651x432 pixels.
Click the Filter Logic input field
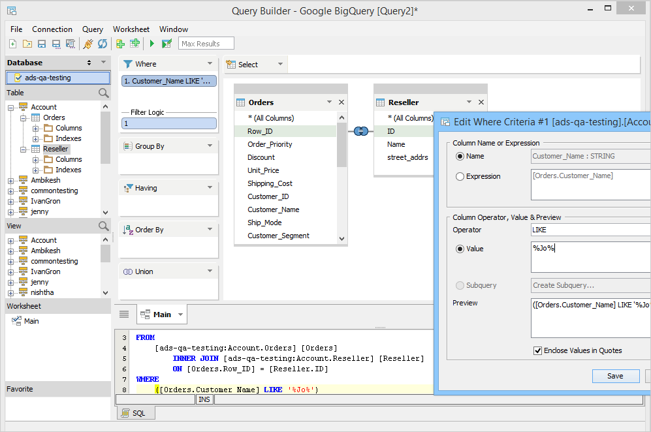tap(169, 123)
